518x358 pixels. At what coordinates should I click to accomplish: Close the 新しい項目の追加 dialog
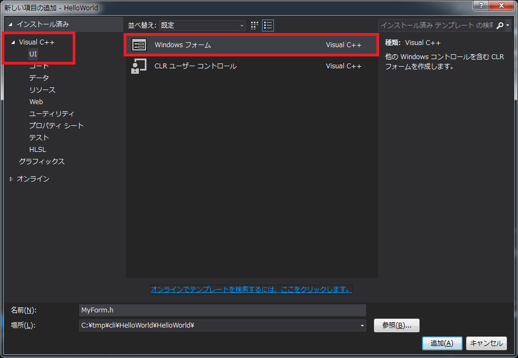coord(502,5)
